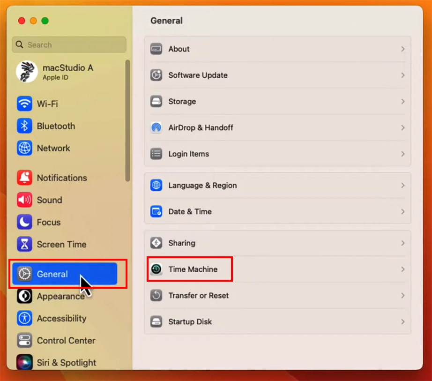Screen dimensions: 432x381
Task: Click the Appearance label text
Action: (x=60, y=296)
